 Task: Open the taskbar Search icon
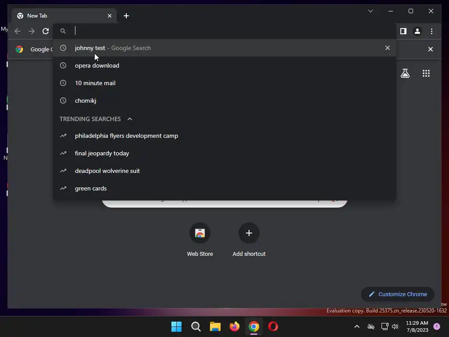(x=196, y=326)
